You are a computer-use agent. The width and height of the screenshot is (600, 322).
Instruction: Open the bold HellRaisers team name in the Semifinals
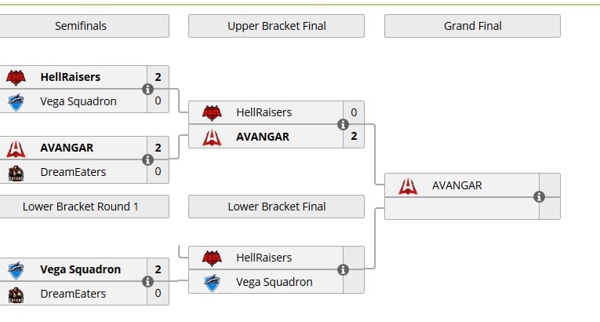71,77
